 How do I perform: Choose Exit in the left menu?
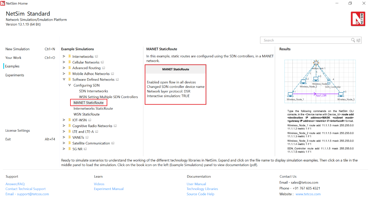coord(8,139)
